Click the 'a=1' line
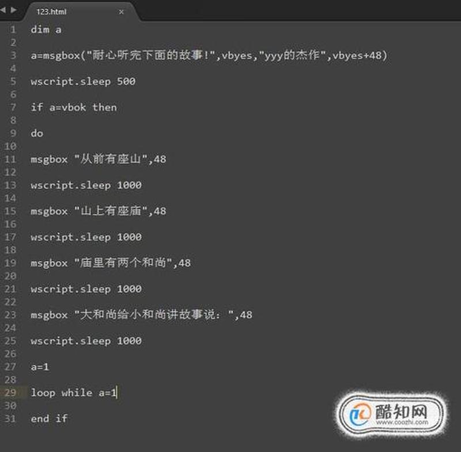Screen dimensions: 461x452 (40, 367)
